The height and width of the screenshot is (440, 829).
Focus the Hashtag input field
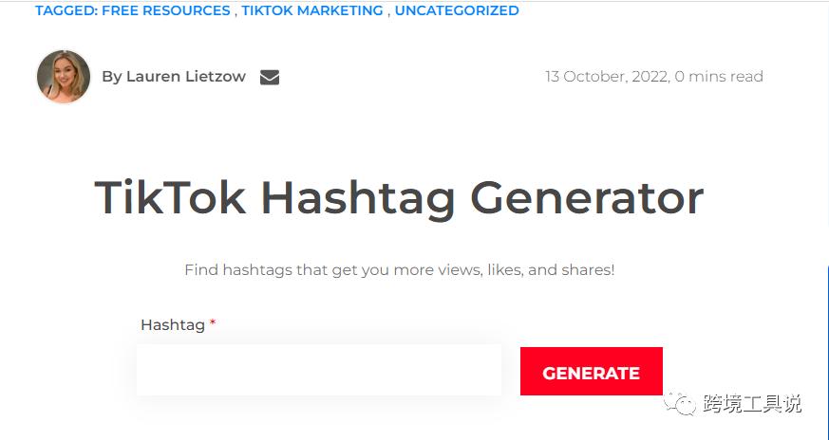[x=319, y=370]
